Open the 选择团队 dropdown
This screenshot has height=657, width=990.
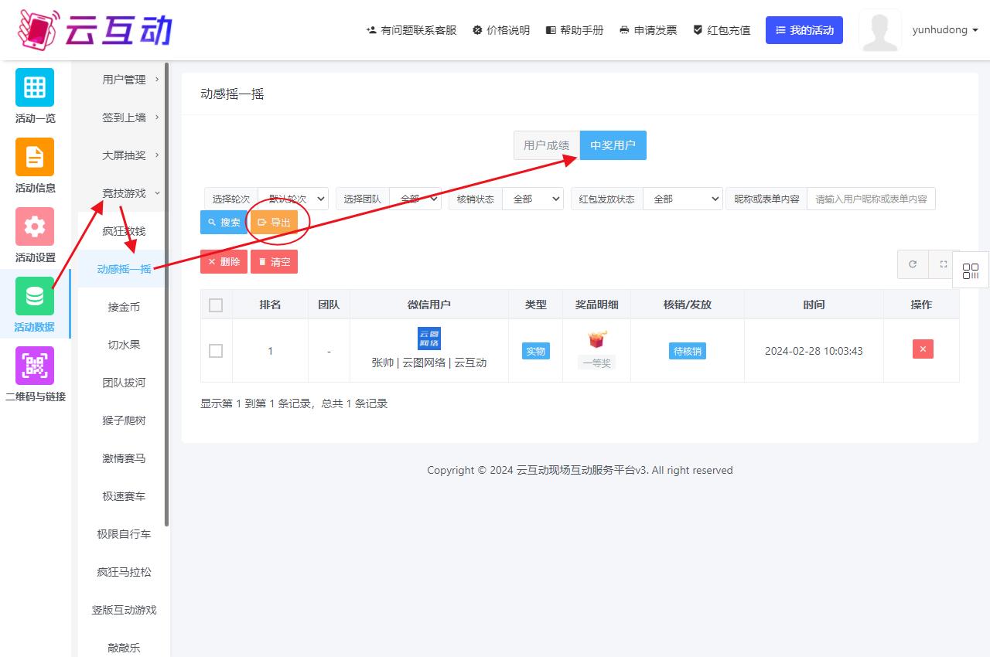[415, 199]
